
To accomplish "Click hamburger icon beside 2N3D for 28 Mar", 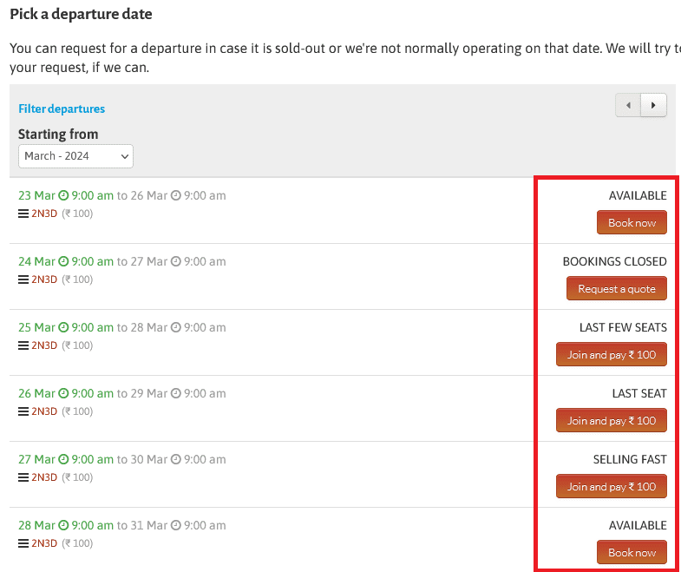I will [23, 543].
